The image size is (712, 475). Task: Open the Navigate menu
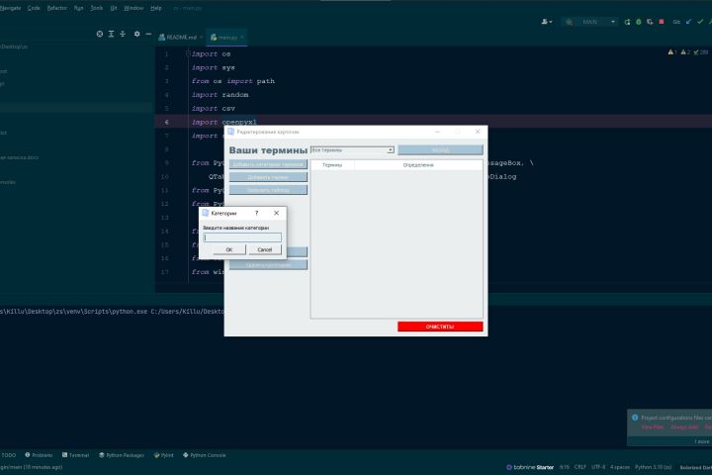point(10,8)
